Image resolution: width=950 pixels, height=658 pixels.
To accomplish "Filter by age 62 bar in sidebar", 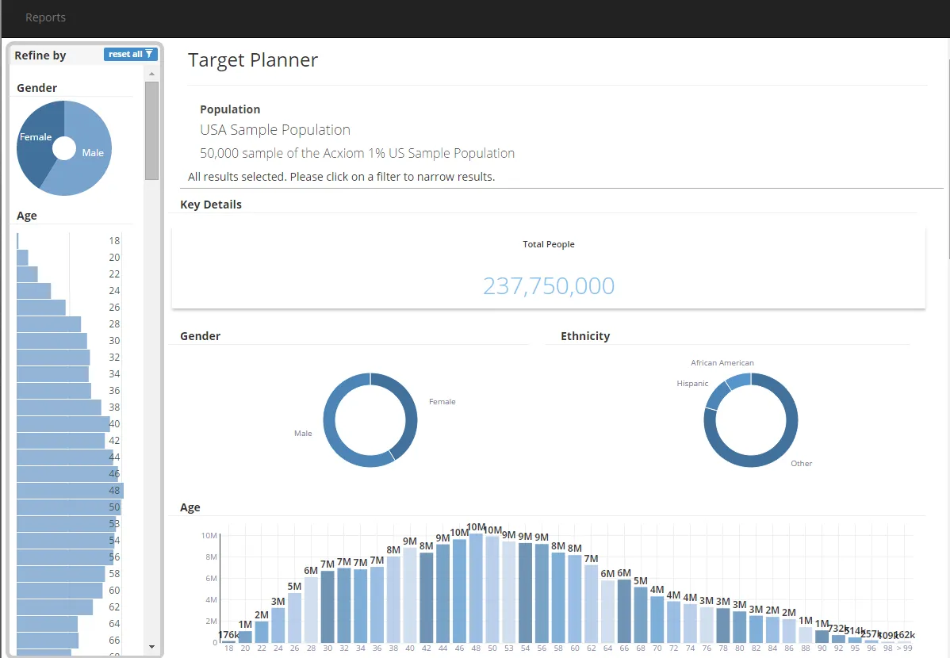I will [x=55, y=607].
